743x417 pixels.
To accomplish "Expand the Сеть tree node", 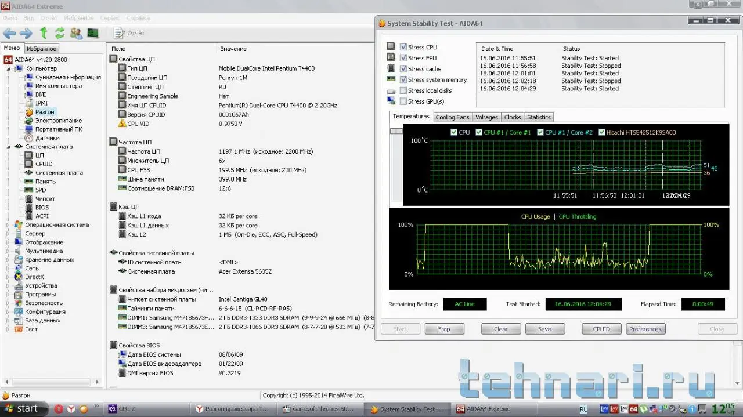I will tap(8, 269).
